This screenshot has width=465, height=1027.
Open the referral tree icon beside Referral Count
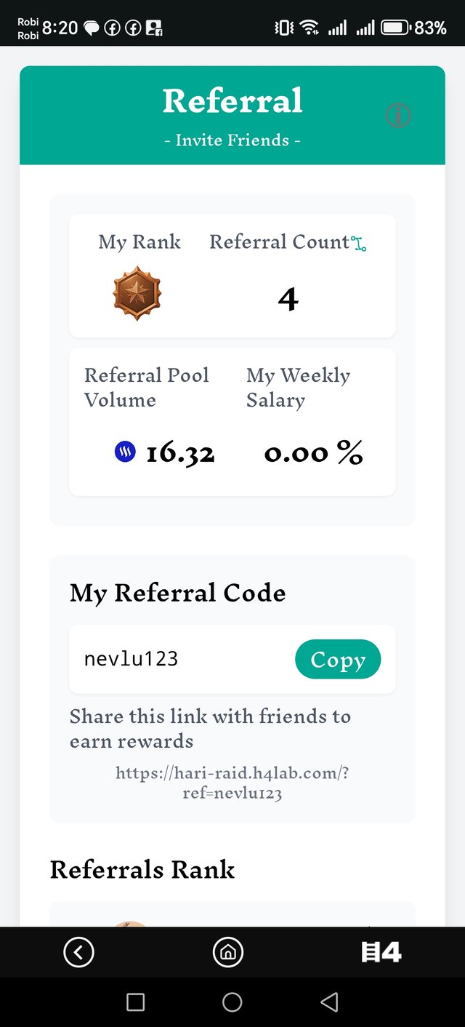coord(359,244)
